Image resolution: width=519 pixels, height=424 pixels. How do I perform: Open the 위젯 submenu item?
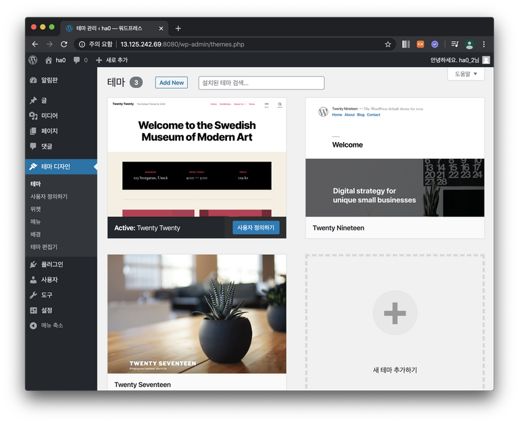click(36, 209)
